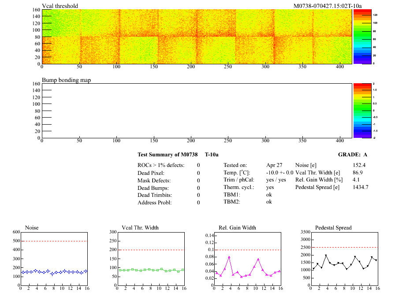Click the Bump bonding map color scale
The width and height of the screenshot is (395, 296).
click(361, 110)
